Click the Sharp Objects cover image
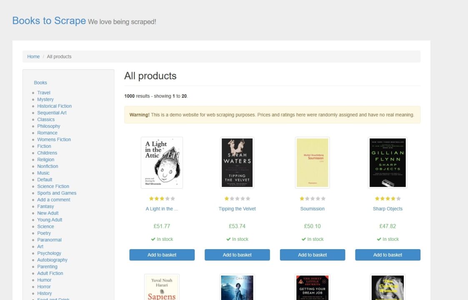This screenshot has height=300, width=468. point(388,162)
